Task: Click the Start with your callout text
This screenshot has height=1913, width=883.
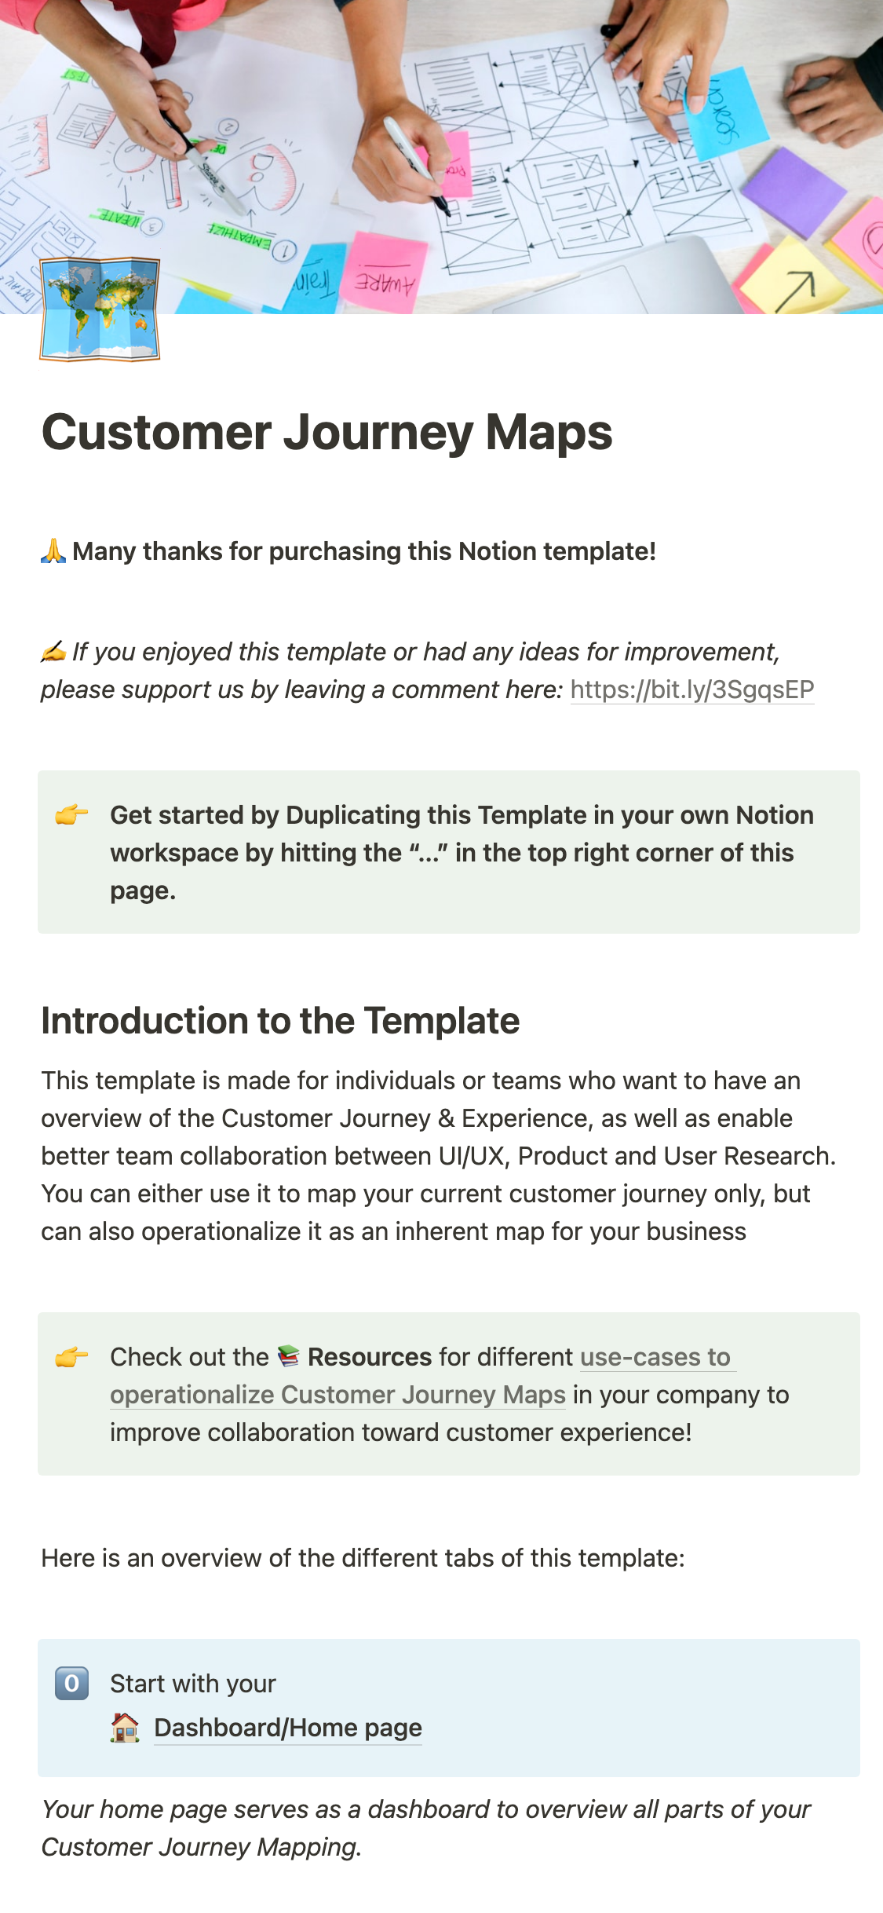Action: tap(193, 1684)
